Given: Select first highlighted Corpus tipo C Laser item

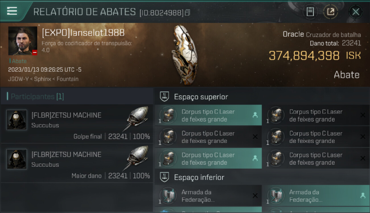Looking at the screenshot, I should coord(208,115).
